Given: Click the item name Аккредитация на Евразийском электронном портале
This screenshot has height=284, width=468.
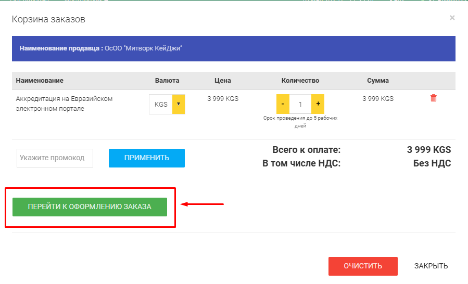Looking at the screenshot, I should pos(64,104).
